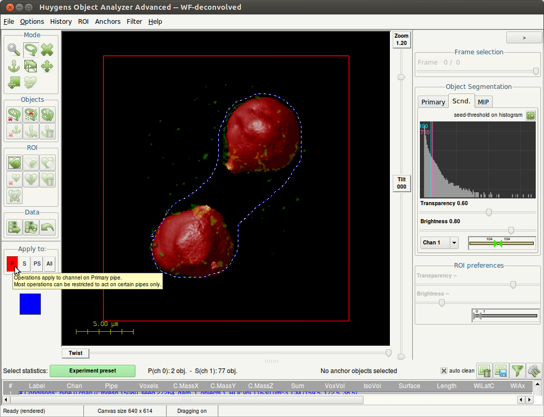Activate the anchor selection mode
544x417 pixels.
click(14, 66)
